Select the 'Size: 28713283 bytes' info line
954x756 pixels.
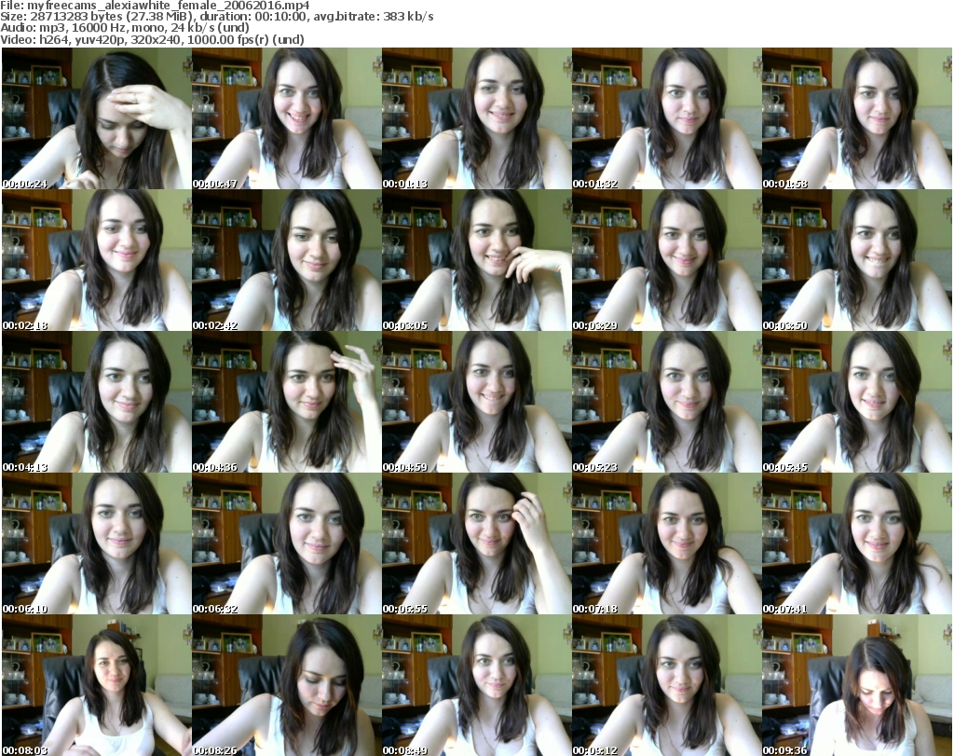216,17
